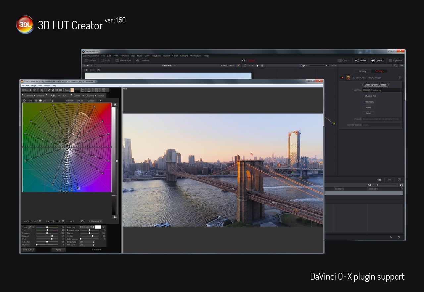This screenshot has width=424, height=292.
Task: Open the File menu in 3D LUT Creator
Action: pos(23,86)
